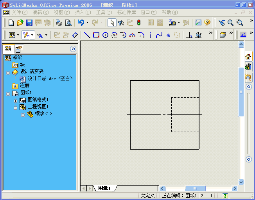Select the Centerpoint Arc tool
Screen dimensions: 255x200
click(x=114, y=35)
